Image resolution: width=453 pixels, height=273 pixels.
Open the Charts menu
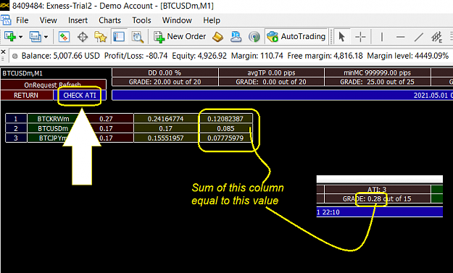(109, 20)
